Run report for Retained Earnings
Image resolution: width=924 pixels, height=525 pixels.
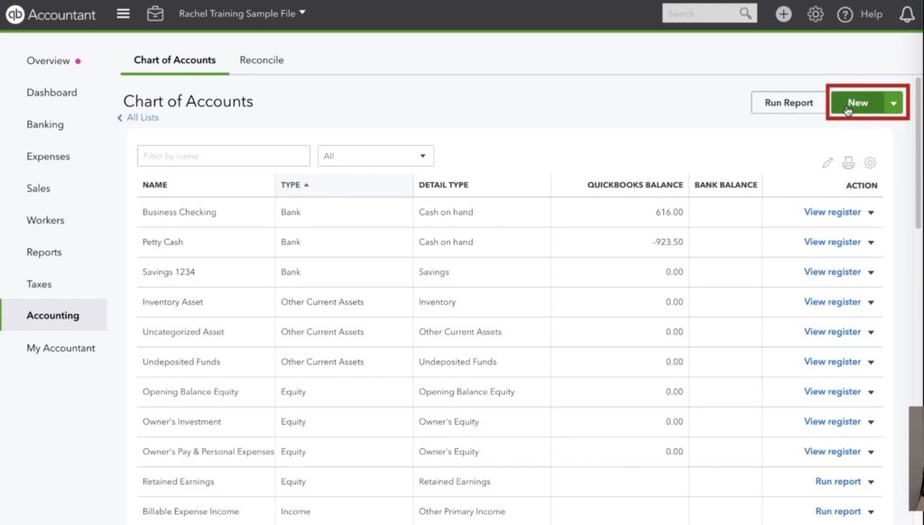coord(838,482)
